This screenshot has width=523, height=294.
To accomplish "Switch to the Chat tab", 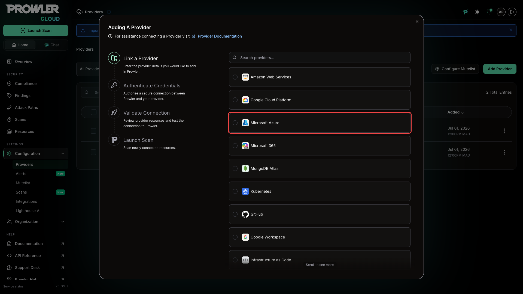I will (52, 45).
